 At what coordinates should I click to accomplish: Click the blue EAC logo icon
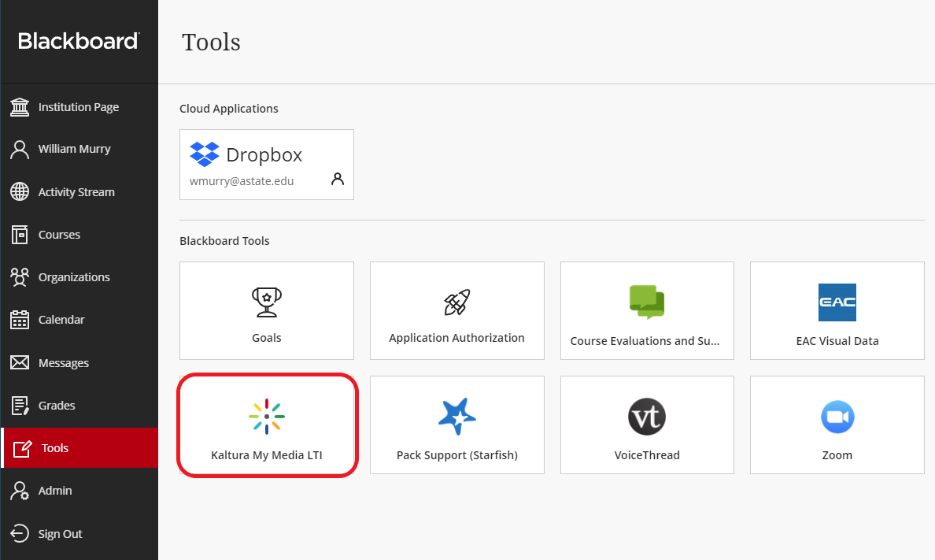837,302
